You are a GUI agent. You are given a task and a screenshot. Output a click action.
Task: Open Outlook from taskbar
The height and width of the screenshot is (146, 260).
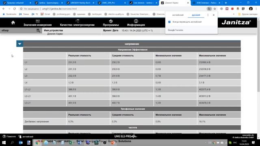pos(21,142)
